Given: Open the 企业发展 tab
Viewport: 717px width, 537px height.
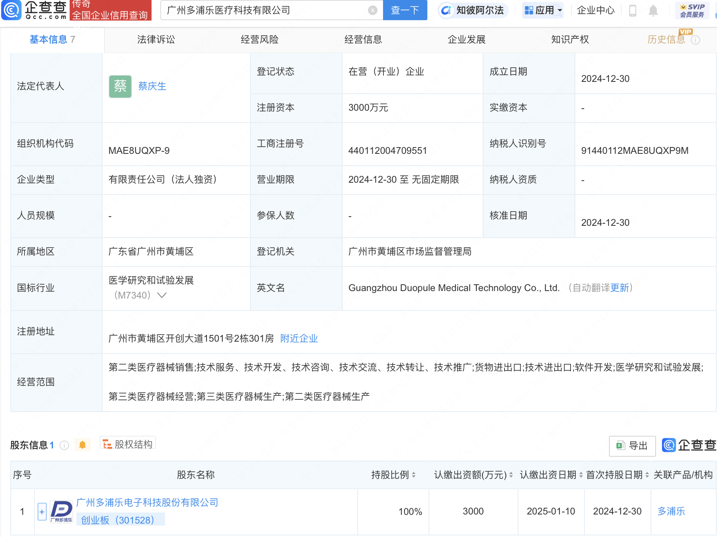Looking at the screenshot, I should [467, 40].
